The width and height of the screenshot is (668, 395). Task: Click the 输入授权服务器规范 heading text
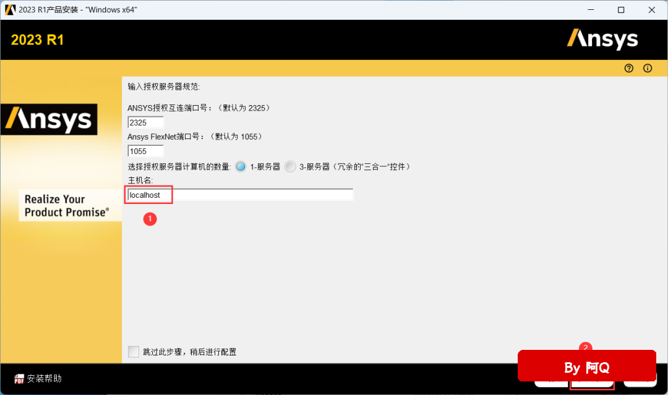click(163, 87)
